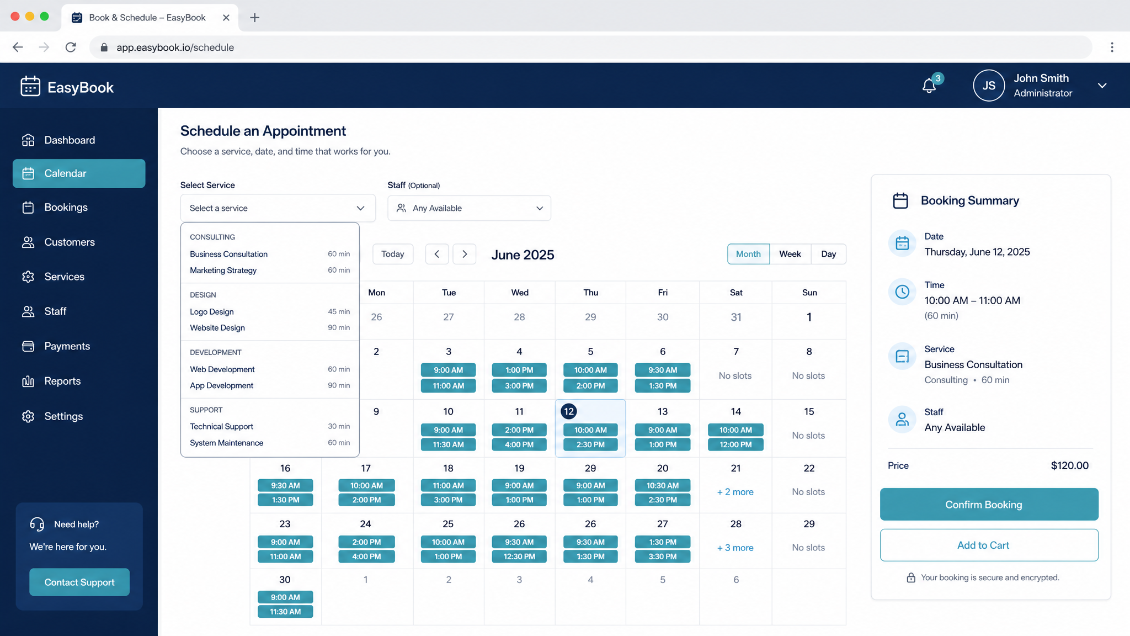
Task: Open Calendar in the sidebar
Action: 79,173
